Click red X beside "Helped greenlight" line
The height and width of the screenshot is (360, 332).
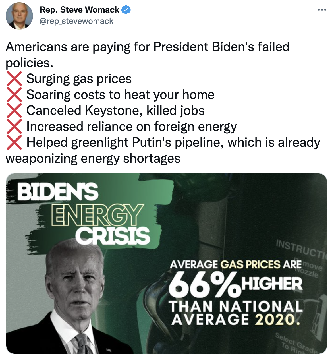coord(14,142)
